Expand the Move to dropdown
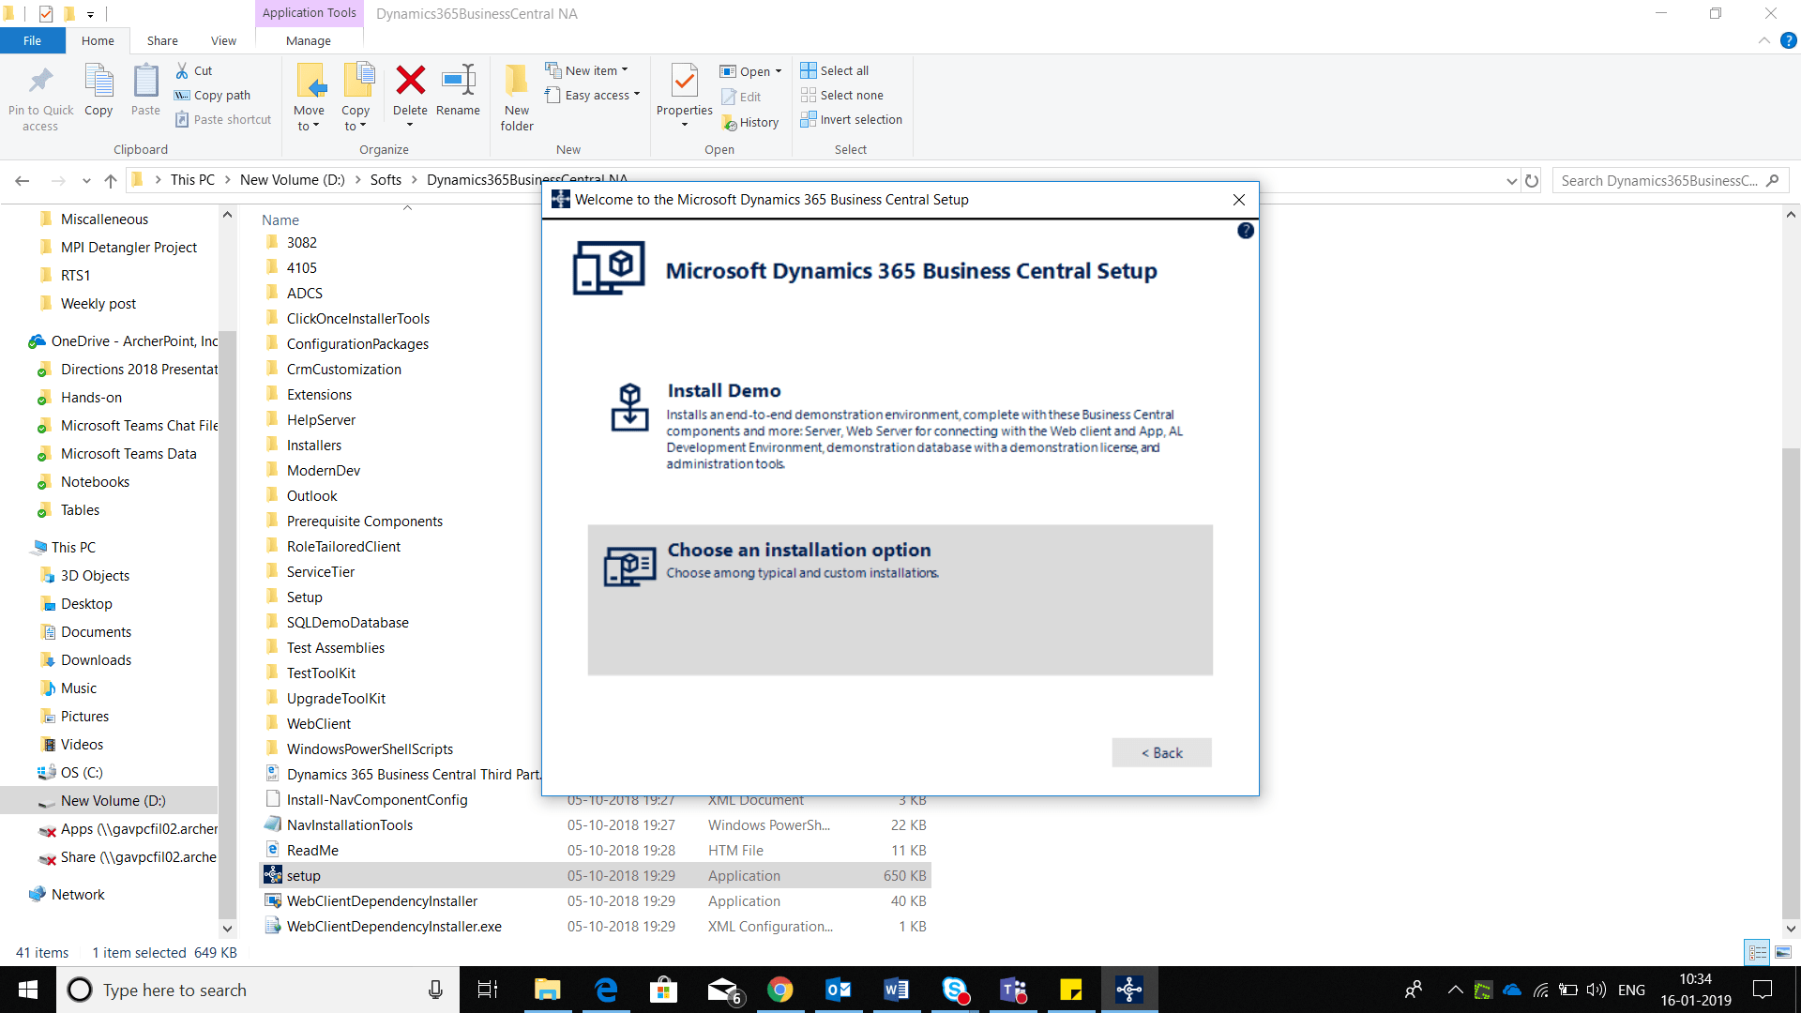This screenshot has height=1013, width=1801. 310,97
